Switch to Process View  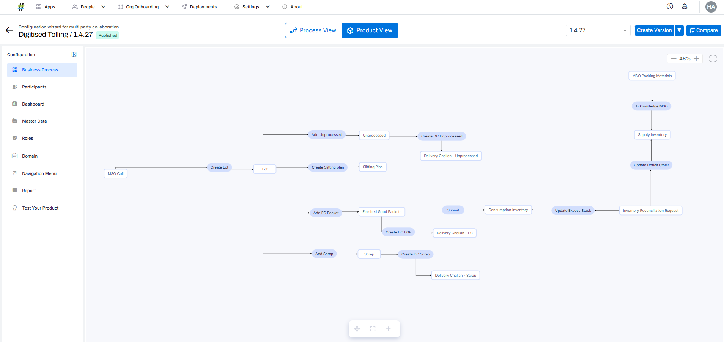coord(313,30)
